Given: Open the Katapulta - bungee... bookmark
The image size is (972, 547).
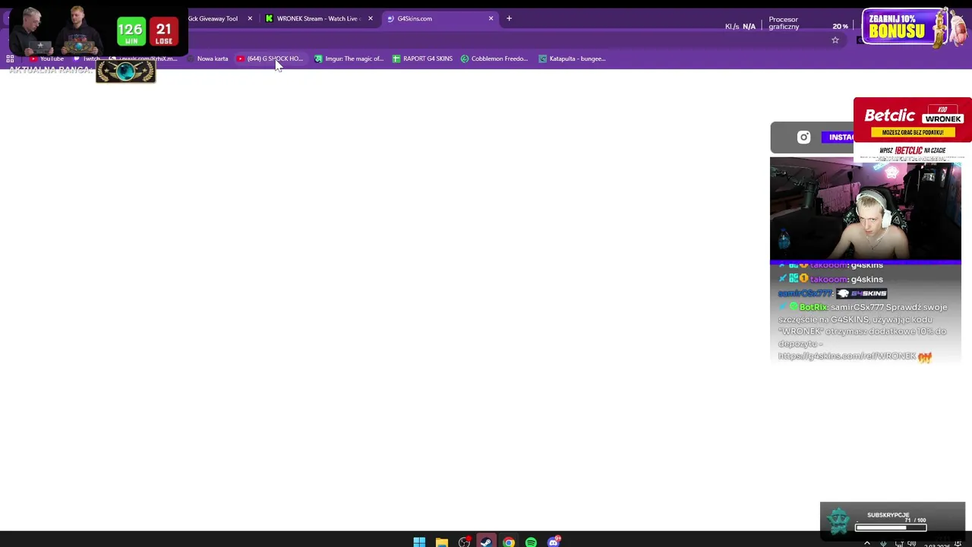Looking at the screenshot, I should point(572,58).
